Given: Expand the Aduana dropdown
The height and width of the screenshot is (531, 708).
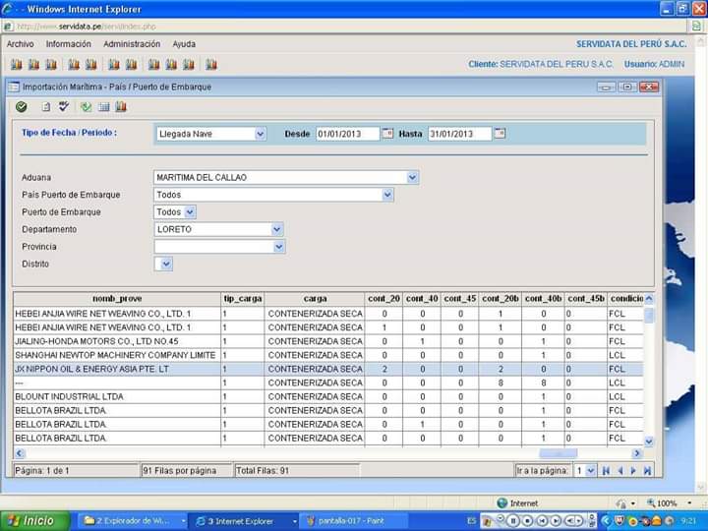Looking at the screenshot, I should coord(412,178).
